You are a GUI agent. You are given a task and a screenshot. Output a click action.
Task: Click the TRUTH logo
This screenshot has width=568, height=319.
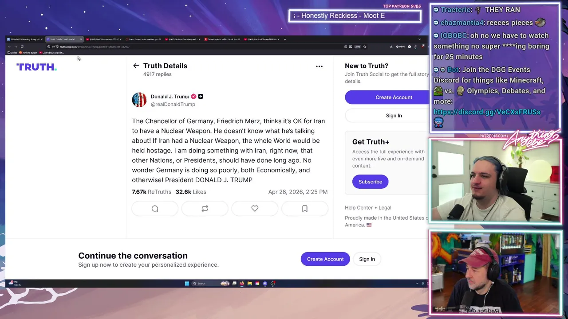pos(36,67)
